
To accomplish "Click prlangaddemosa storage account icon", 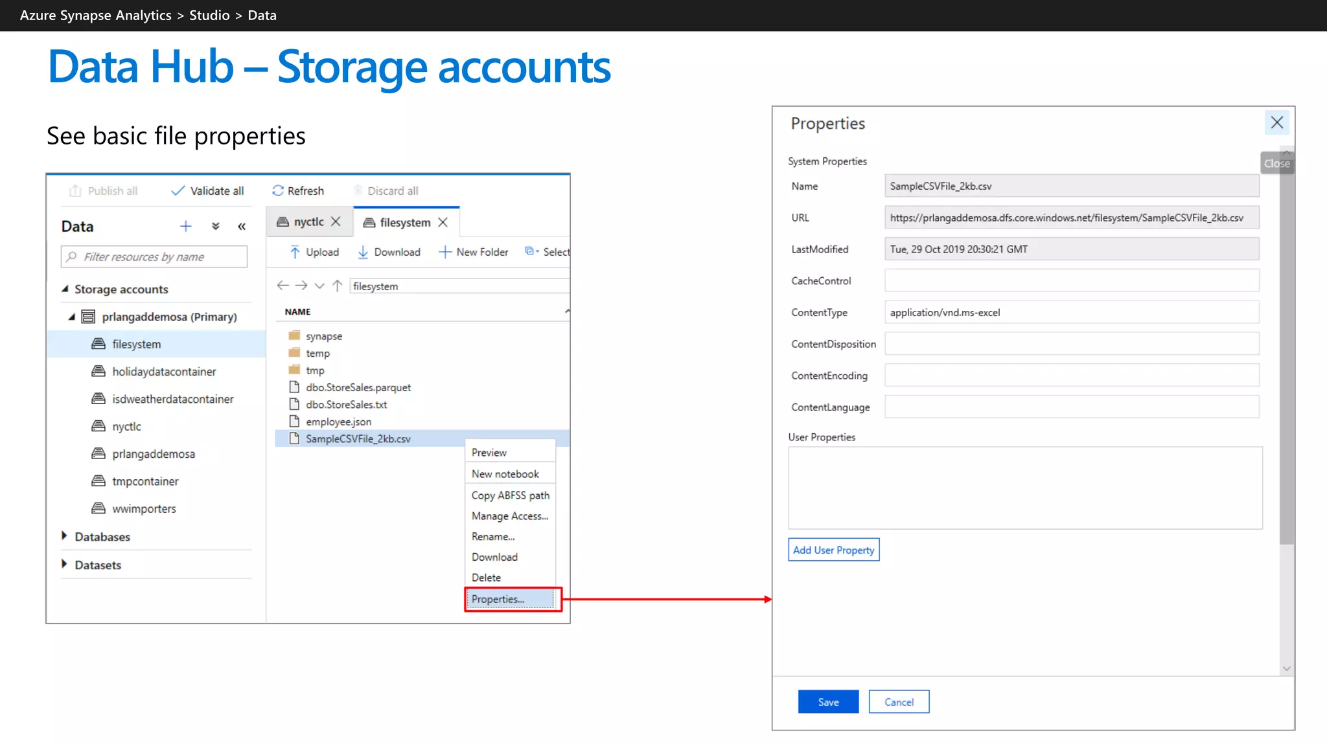I will 88,317.
